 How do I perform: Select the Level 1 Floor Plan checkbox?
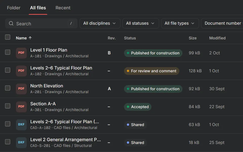[x=8, y=52]
